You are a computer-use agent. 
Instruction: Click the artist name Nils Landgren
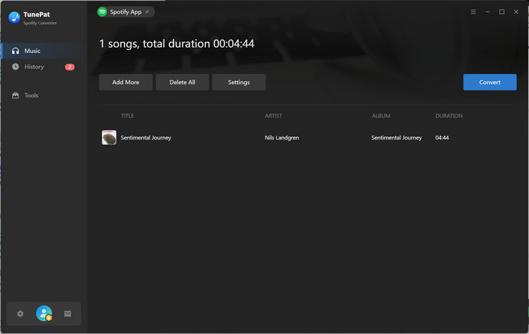point(281,138)
